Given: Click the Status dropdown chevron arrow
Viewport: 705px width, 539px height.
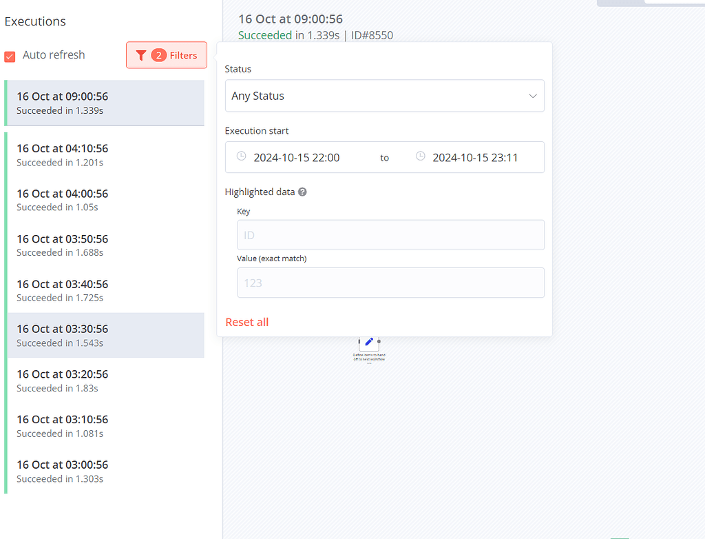Looking at the screenshot, I should [532, 96].
